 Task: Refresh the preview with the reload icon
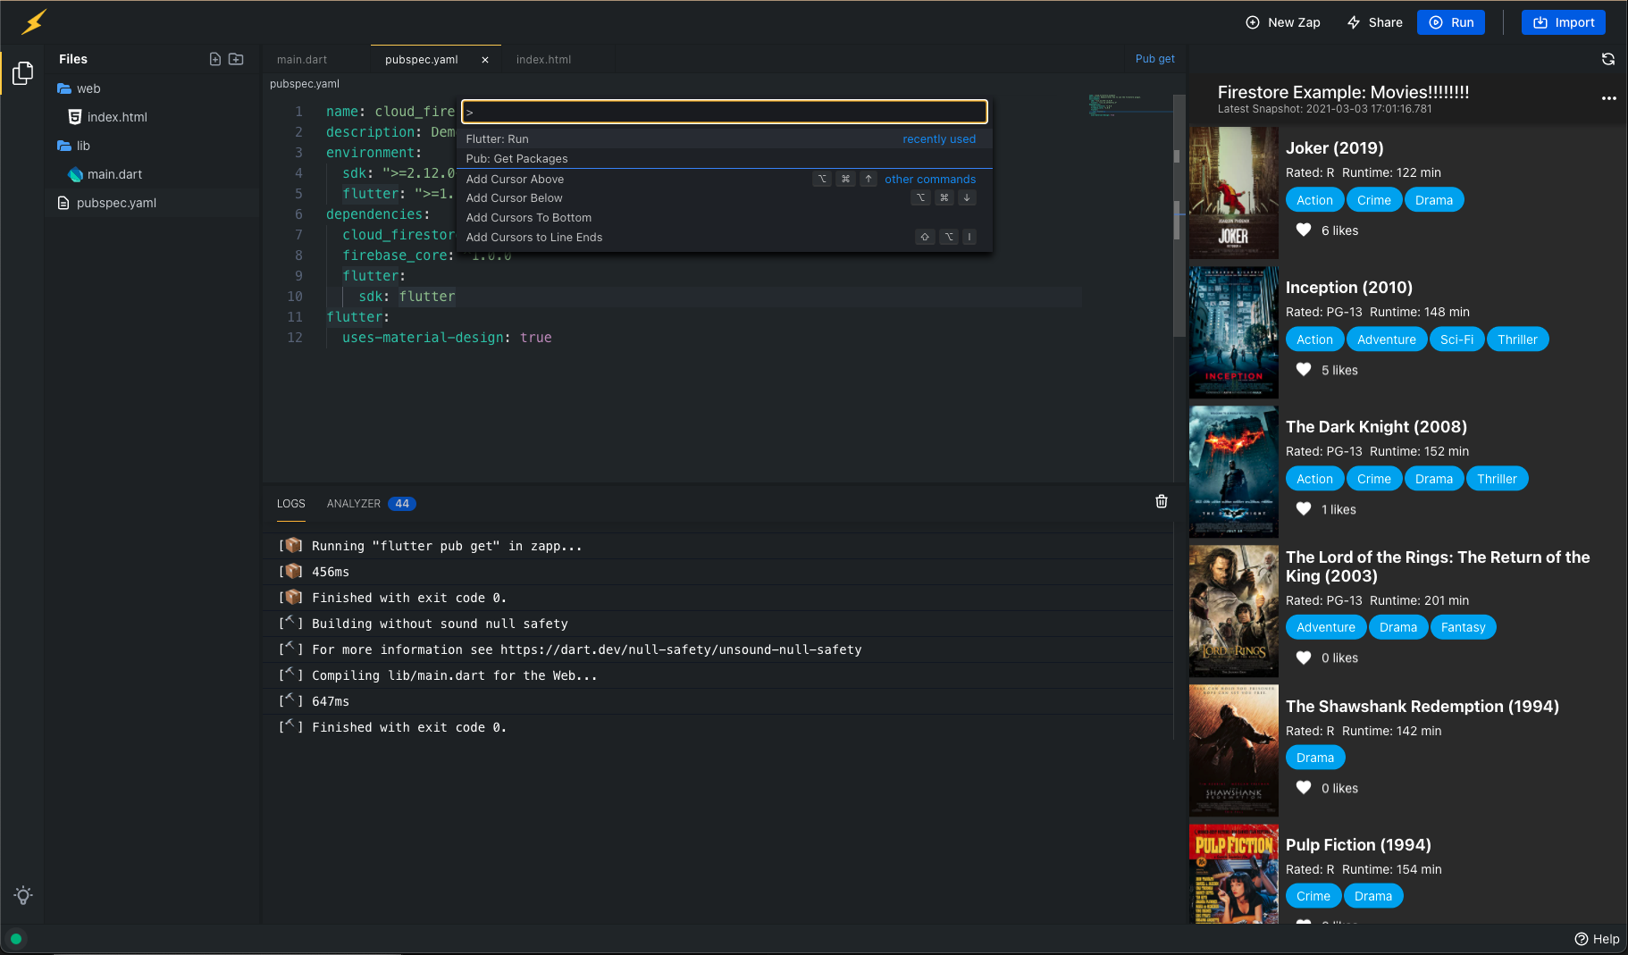coord(1607,59)
